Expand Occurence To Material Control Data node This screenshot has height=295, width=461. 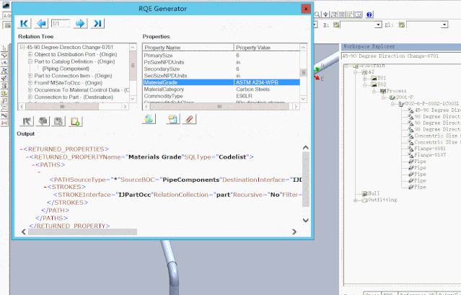coord(30,90)
